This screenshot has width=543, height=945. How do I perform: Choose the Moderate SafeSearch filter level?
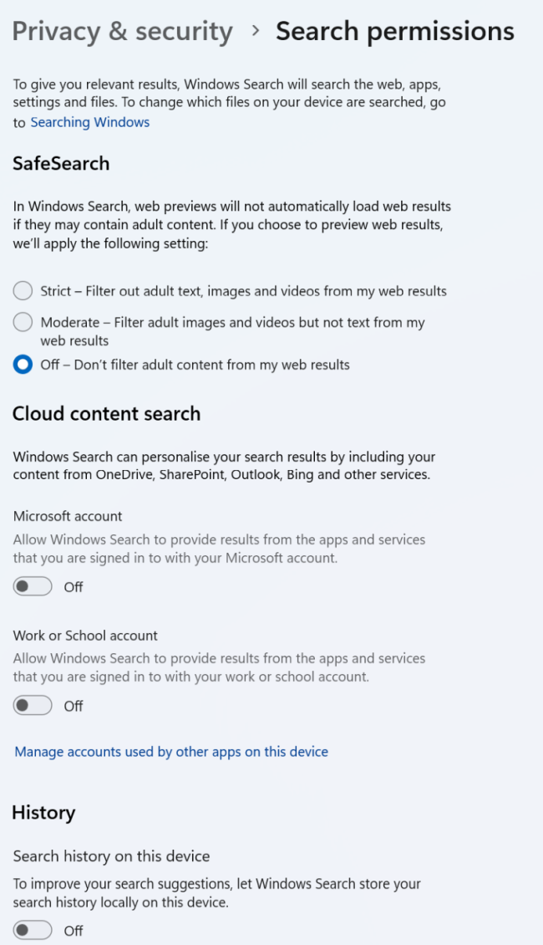(x=23, y=322)
